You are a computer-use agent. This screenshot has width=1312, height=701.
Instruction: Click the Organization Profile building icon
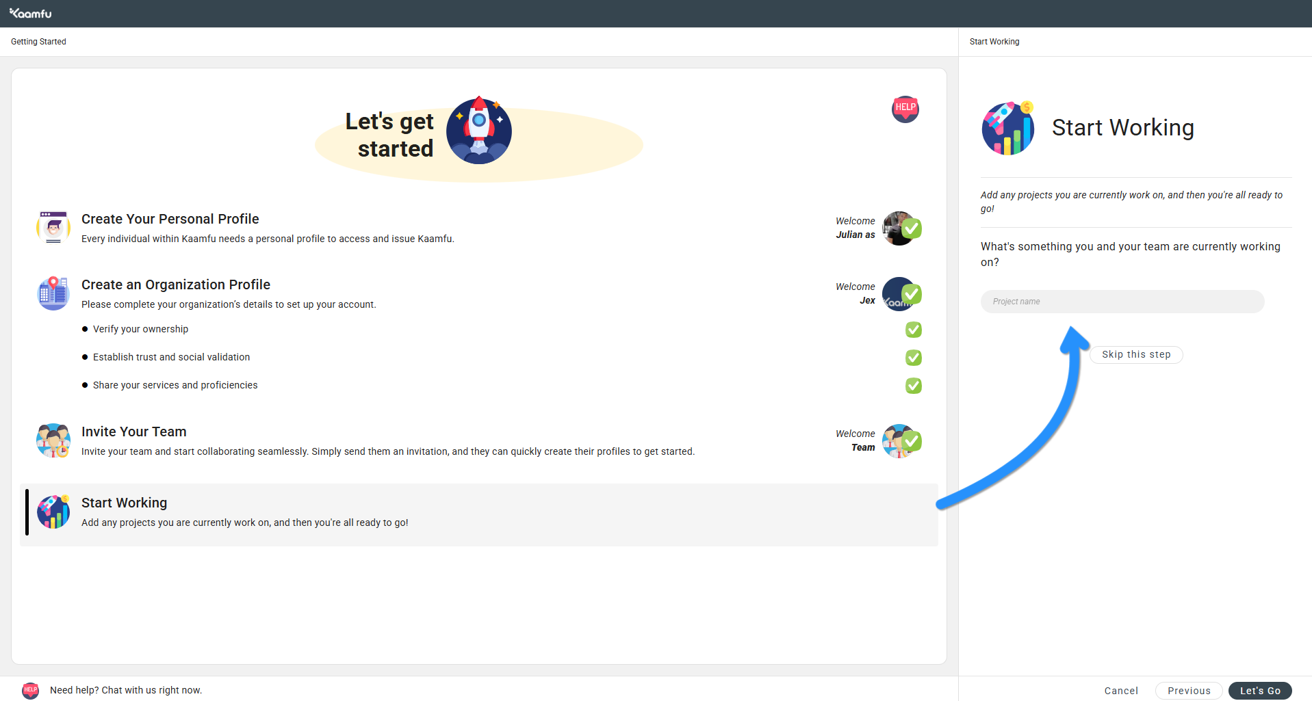[53, 293]
